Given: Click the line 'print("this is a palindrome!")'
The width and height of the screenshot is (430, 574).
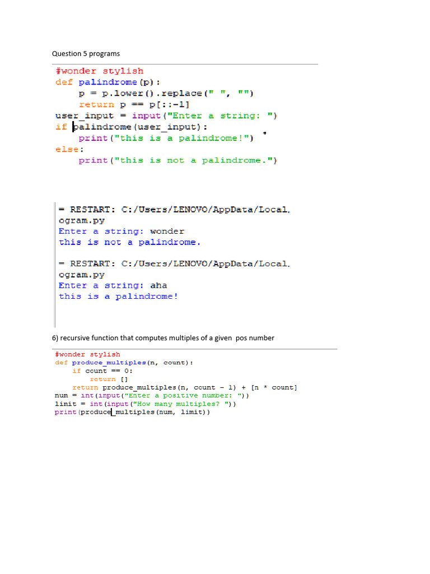Looking at the screenshot, I should (166, 138).
